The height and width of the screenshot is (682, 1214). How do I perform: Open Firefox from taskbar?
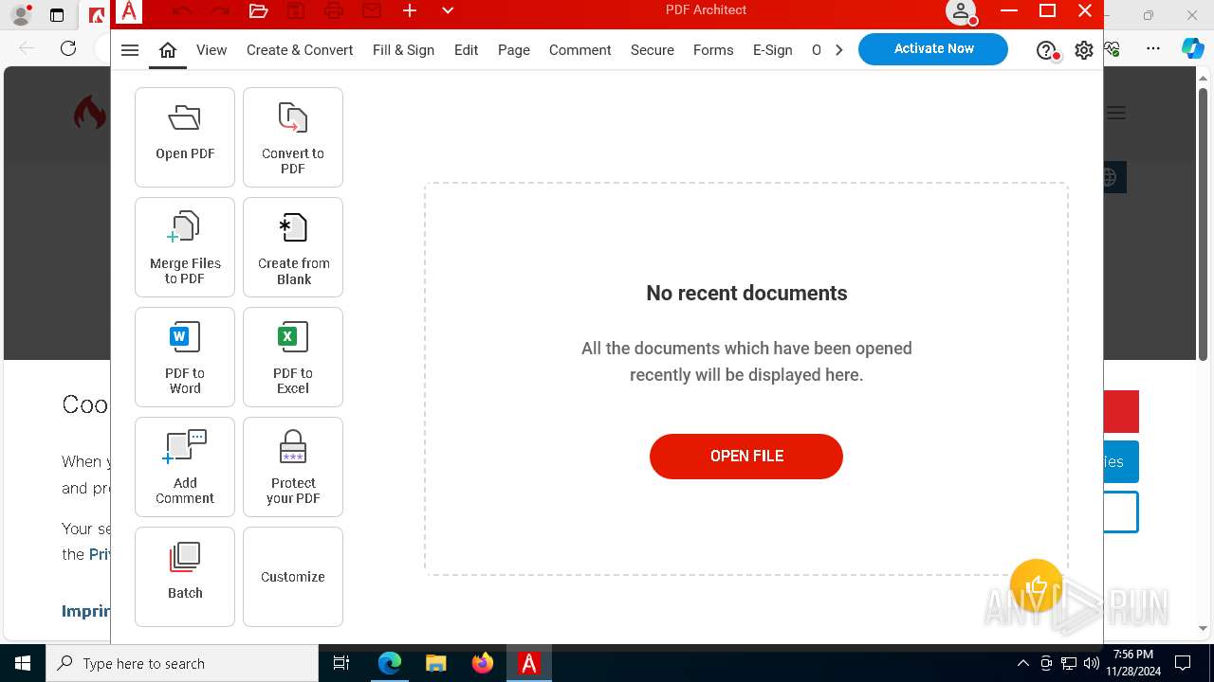click(x=483, y=663)
